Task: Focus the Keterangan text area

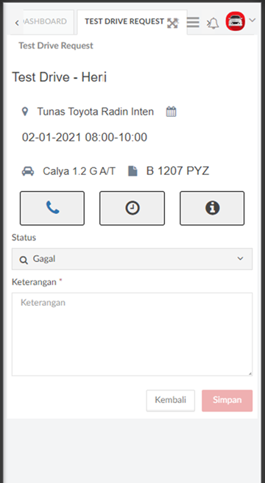Action: click(x=132, y=334)
